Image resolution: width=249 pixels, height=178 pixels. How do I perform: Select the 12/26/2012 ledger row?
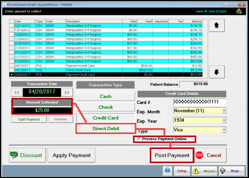[x=106, y=35]
